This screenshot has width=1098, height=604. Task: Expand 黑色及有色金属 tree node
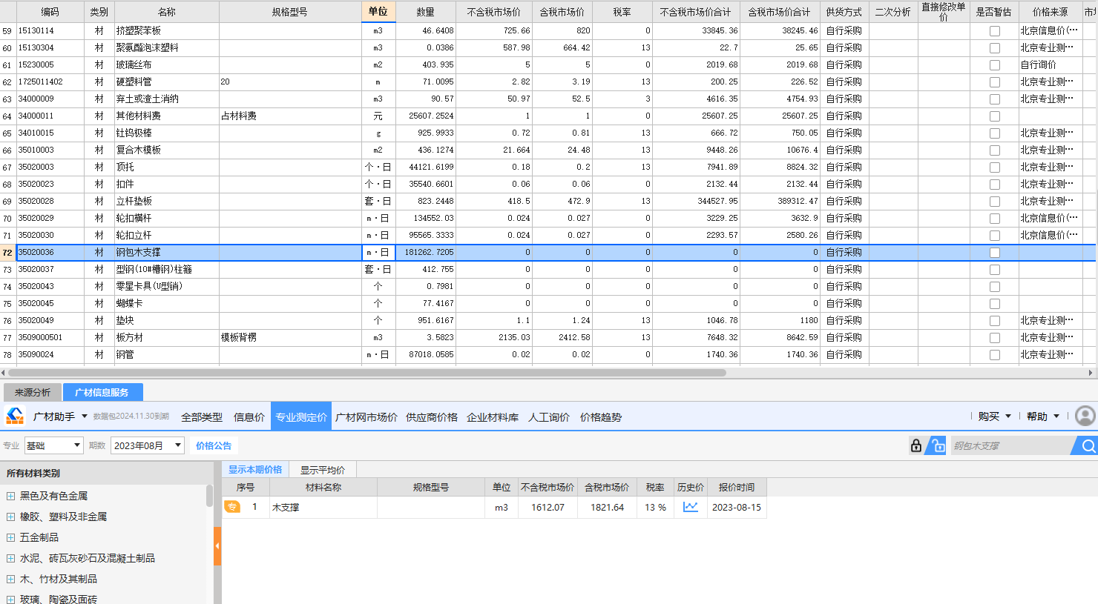point(10,496)
